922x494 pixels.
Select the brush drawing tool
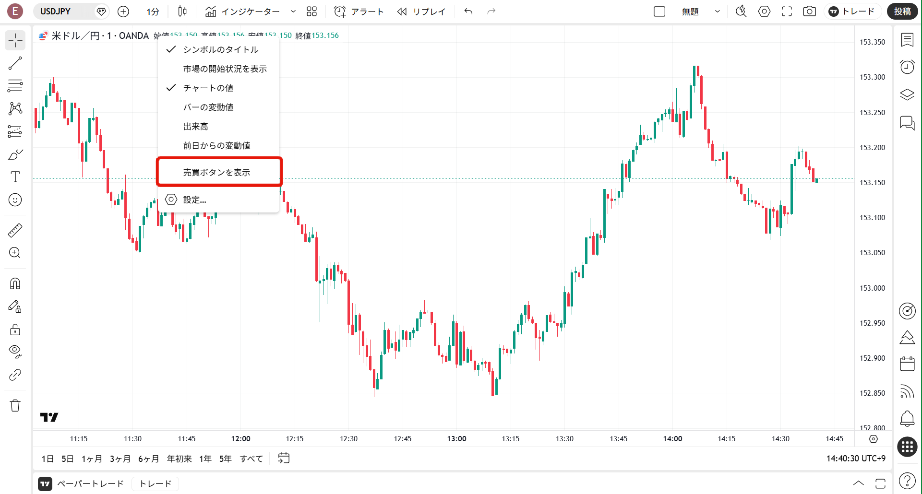[15, 154]
